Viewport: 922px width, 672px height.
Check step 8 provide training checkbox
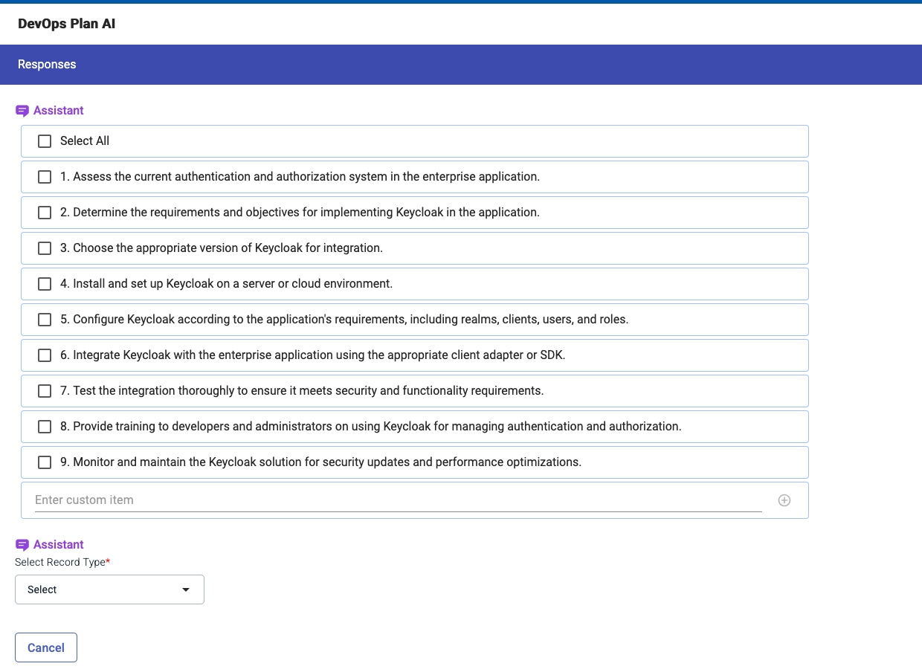(44, 426)
